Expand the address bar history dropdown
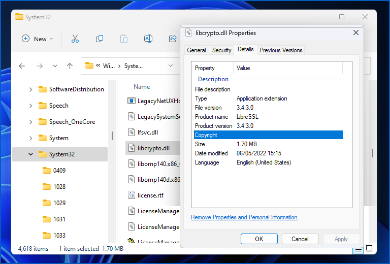This screenshot has width=390, height=264. point(171,65)
